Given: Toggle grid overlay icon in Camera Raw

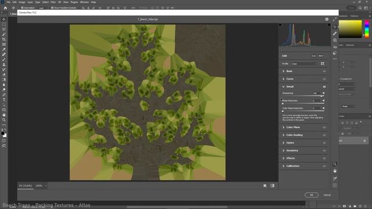Looking at the screenshot, I should pos(335,185).
